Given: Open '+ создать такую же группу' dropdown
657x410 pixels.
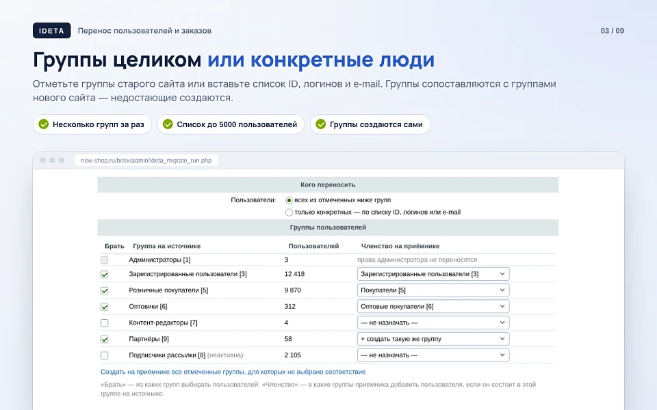Looking at the screenshot, I should pos(433,339).
